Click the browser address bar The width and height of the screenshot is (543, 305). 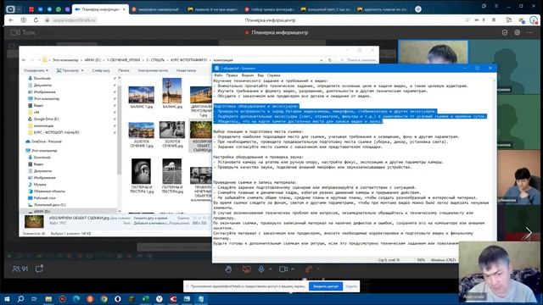75,20
